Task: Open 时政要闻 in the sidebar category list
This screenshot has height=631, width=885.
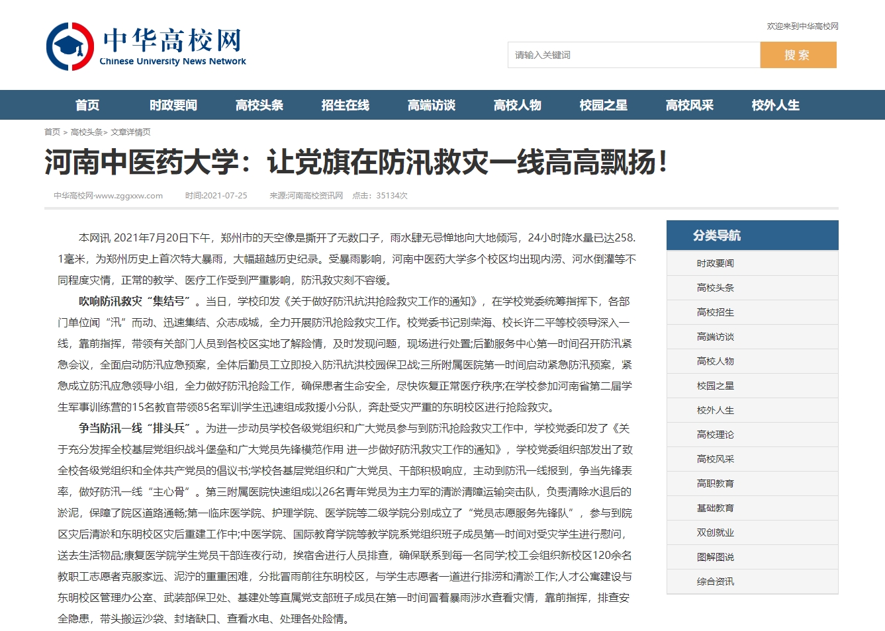Action: pyautogui.click(x=715, y=263)
